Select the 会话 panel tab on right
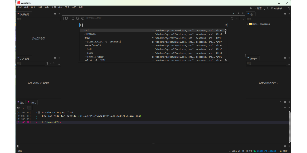The image size is (307, 153). pos(251,14)
